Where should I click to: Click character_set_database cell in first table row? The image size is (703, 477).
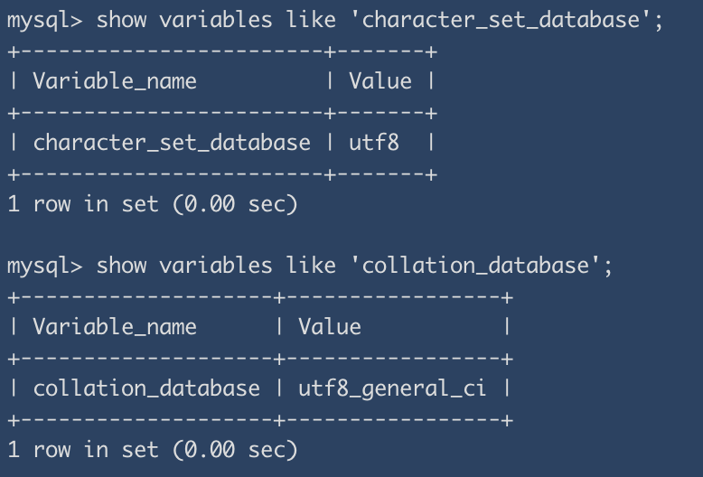coord(172,143)
